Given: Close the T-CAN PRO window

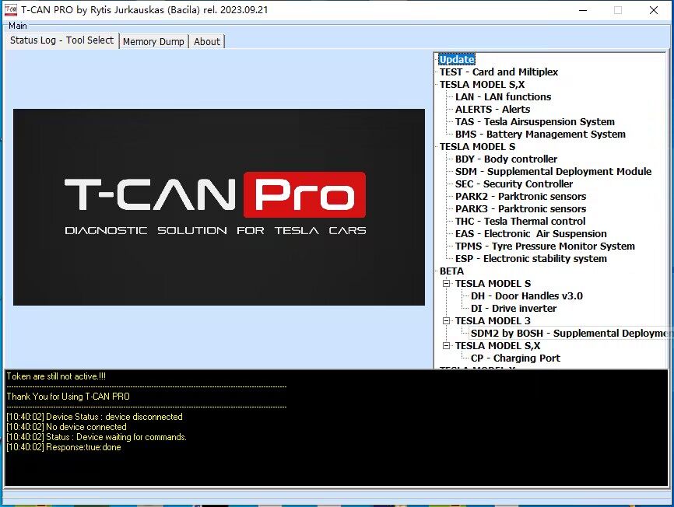Looking at the screenshot, I should 653,10.
